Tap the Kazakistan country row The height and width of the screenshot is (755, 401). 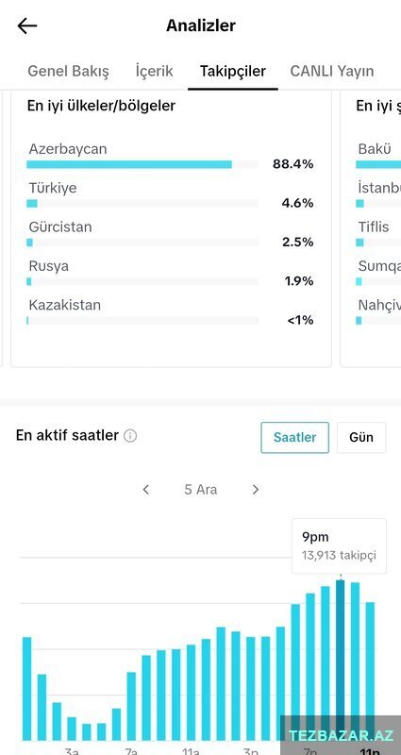click(171, 312)
